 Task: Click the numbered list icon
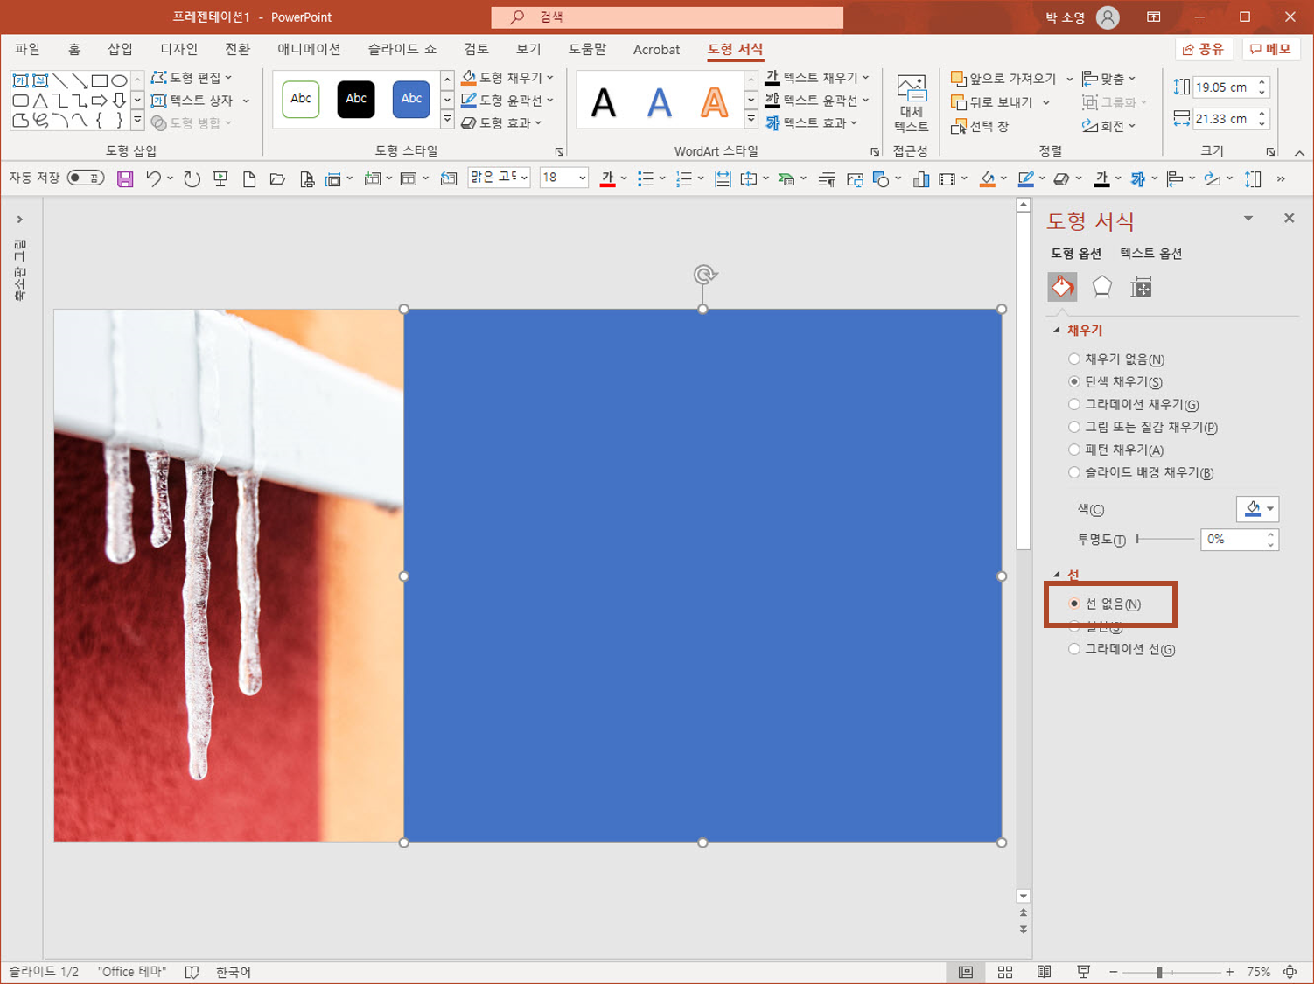click(684, 179)
